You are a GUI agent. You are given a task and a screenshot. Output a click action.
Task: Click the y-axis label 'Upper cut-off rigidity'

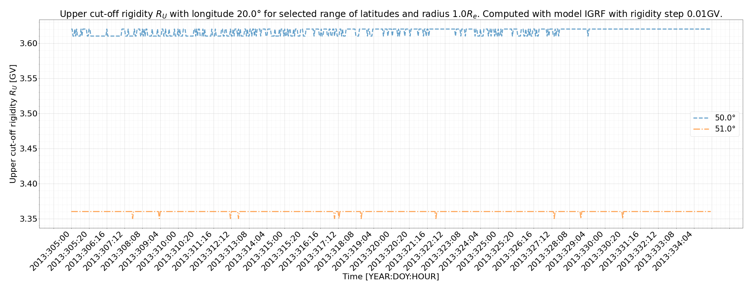[x=13, y=124]
